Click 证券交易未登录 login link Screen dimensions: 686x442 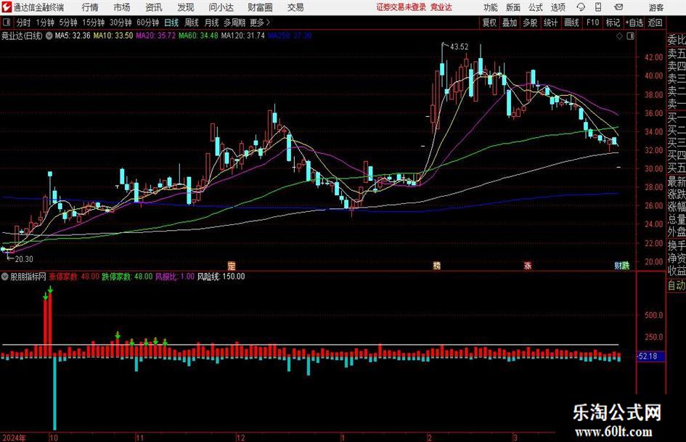point(401,7)
